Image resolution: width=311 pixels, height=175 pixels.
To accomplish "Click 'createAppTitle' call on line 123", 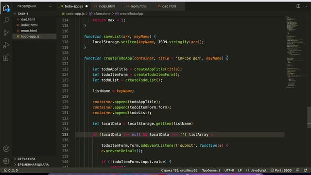I will click(x=149, y=69).
